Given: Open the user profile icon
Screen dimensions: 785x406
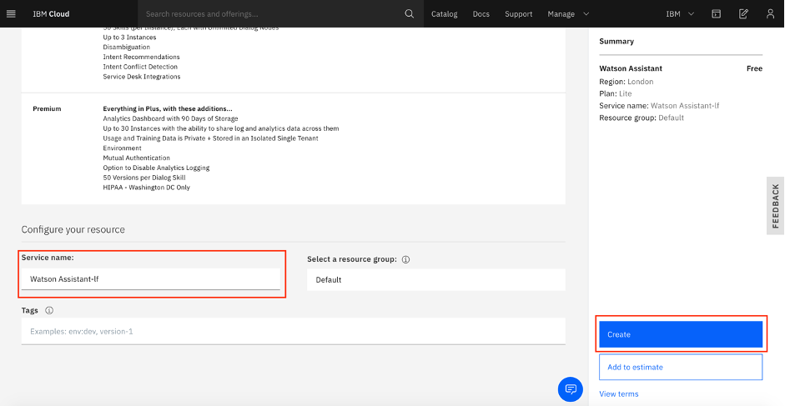Looking at the screenshot, I should tap(771, 13).
